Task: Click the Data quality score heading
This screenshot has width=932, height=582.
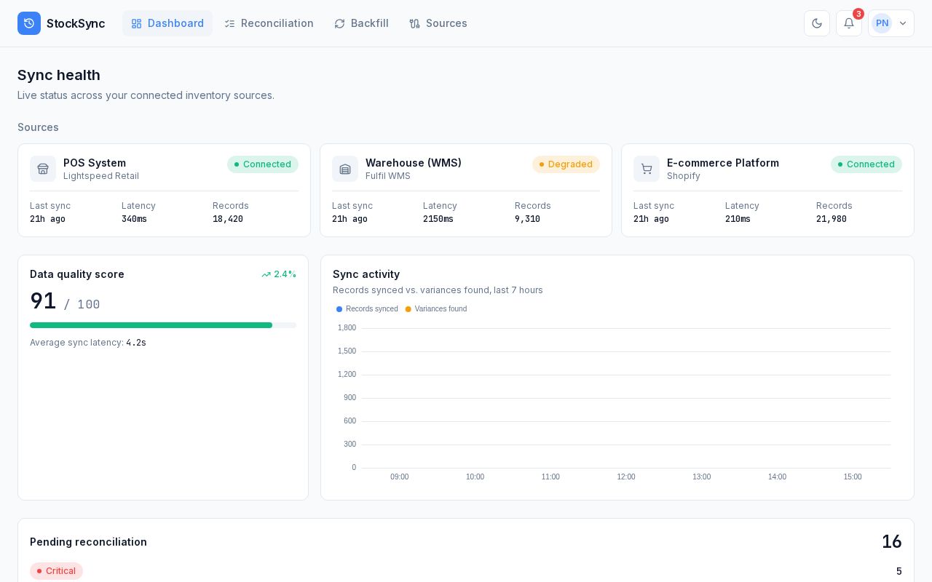Action: pyautogui.click(x=77, y=274)
